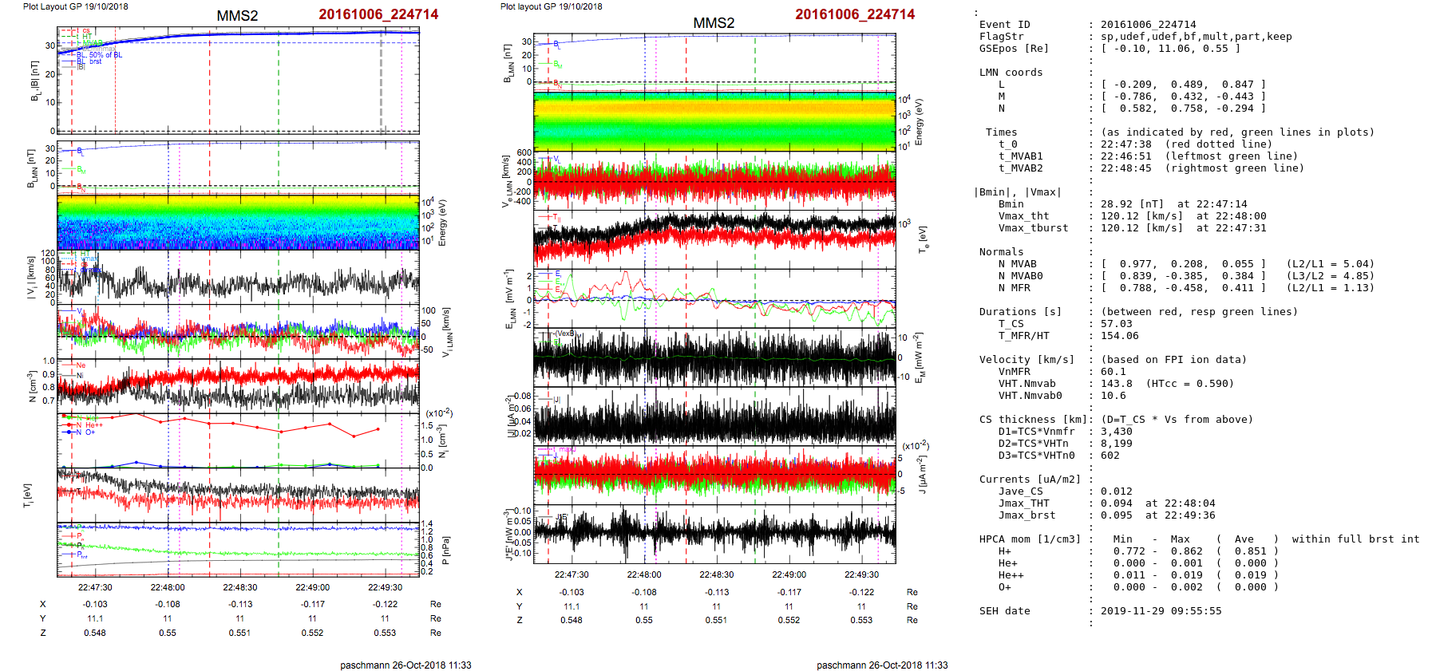This screenshot has width=1440, height=671.
Task: Select the 22:48:00 tick on left time axis
Action: 167,587
